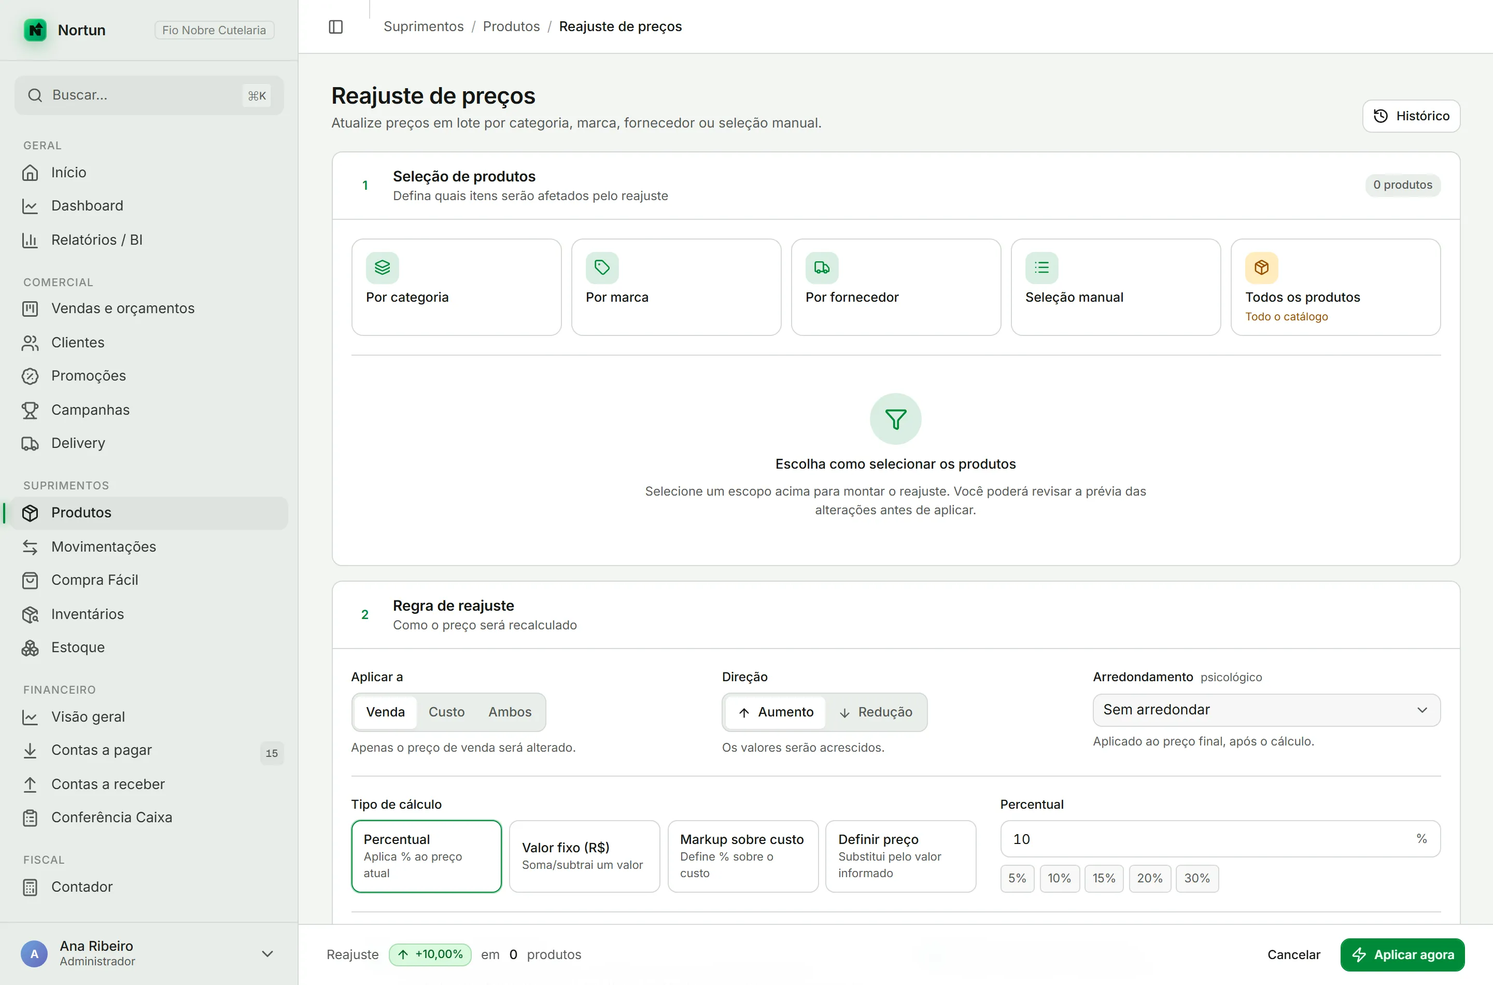
Task: Go to Produtos breadcrumb link
Action: 511,26
